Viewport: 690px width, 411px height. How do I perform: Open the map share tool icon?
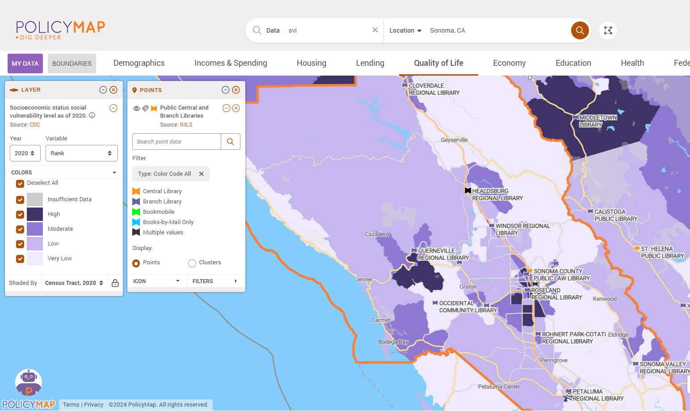point(608,30)
